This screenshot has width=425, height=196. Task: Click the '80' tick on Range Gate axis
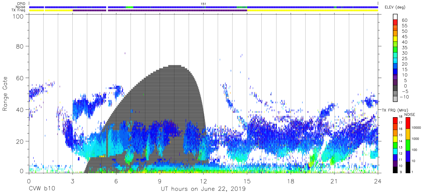click(20, 46)
